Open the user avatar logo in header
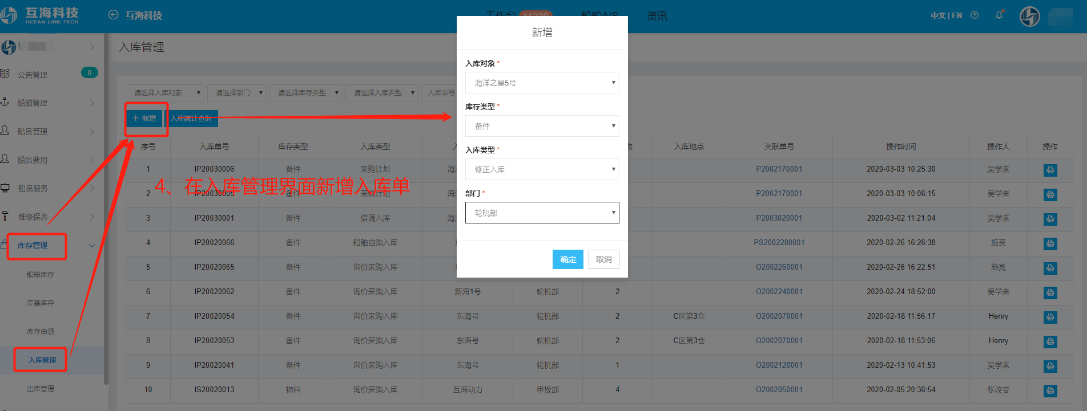The height and width of the screenshot is (411, 1087). [x=1030, y=17]
